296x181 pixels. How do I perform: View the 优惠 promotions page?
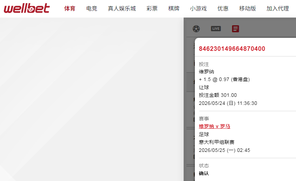[223, 8]
